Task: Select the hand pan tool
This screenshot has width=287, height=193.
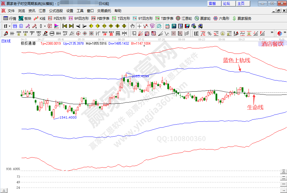Action: point(132,26)
